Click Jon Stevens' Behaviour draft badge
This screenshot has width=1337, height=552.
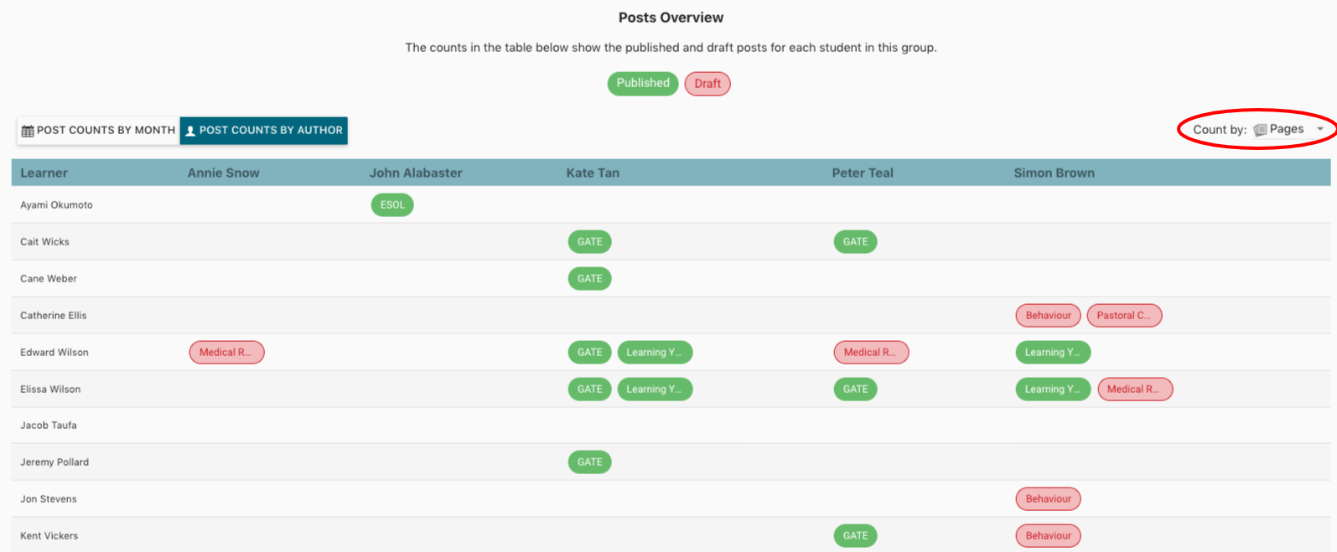point(1048,499)
